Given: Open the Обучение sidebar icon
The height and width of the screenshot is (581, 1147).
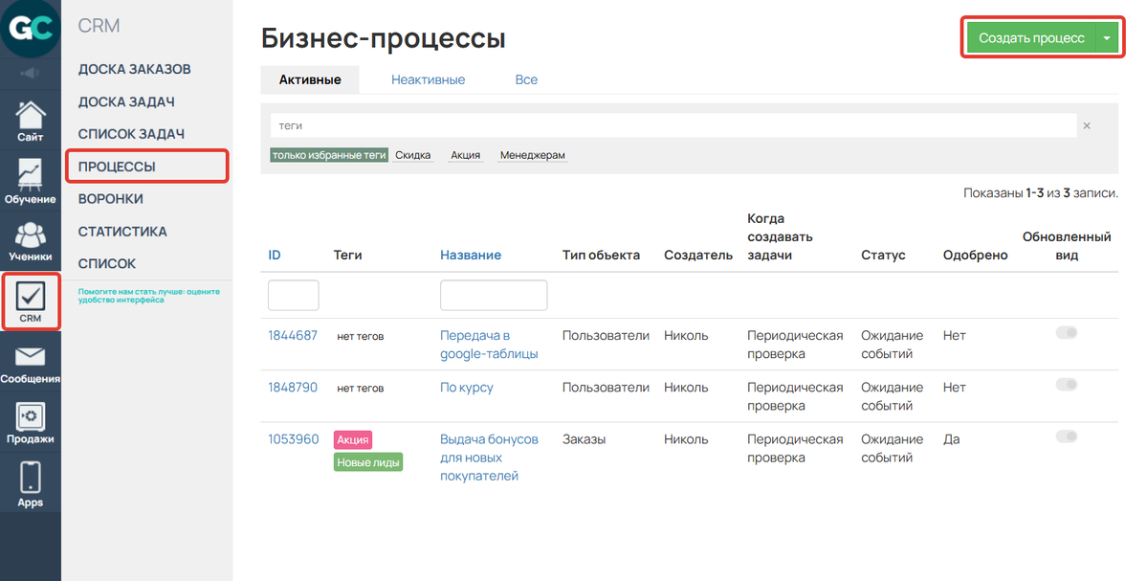Looking at the screenshot, I should (x=31, y=180).
